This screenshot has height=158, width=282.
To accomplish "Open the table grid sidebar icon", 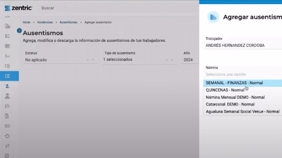I will 7,46.
